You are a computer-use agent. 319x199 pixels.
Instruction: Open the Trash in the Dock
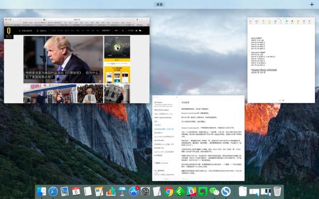tap(277, 191)
